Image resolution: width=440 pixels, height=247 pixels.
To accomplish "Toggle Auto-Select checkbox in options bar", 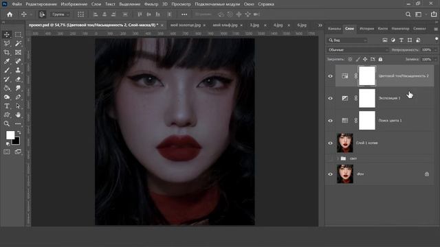I will [42, 14].
